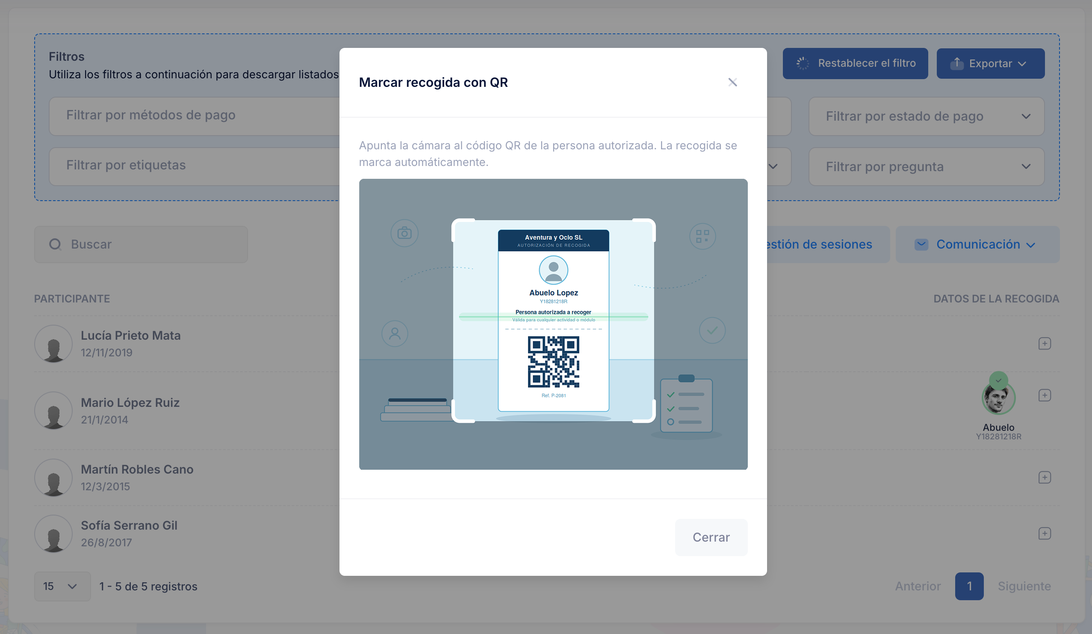Click the Restablecer spinner icon
The image size is (1092, 634).
click(803, 63)
